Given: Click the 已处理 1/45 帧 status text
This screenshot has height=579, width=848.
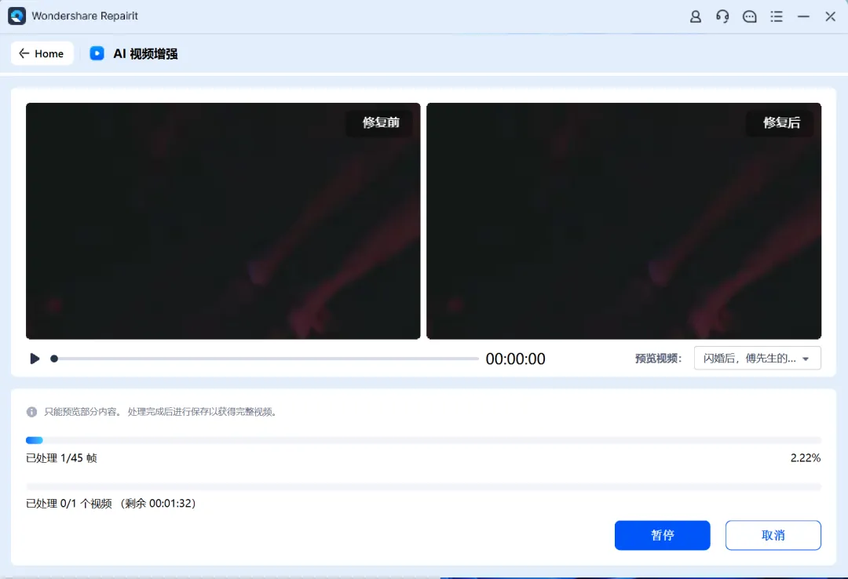Looking at the screenshot, I should tap(62, 458).
